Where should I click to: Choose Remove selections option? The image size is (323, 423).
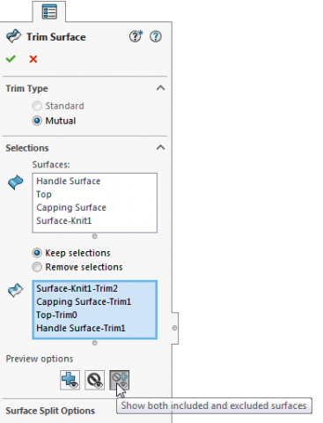[77, 267]
